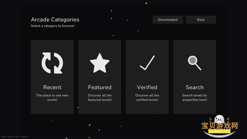
Task: Go Back from Arcade Categories
Action: click(201, 20)
